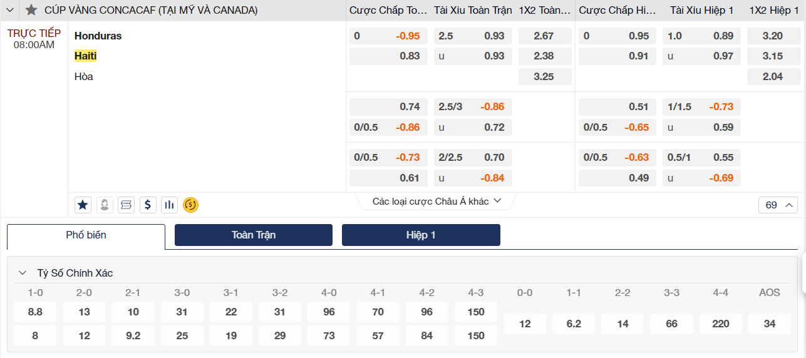
Task: Click the yellow cash-out coin icon
Action: 190,205
